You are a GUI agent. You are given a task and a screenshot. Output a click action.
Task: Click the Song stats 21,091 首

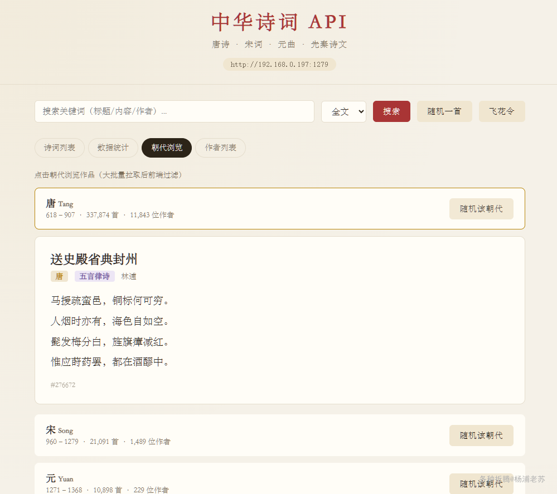tap(104, 442)
